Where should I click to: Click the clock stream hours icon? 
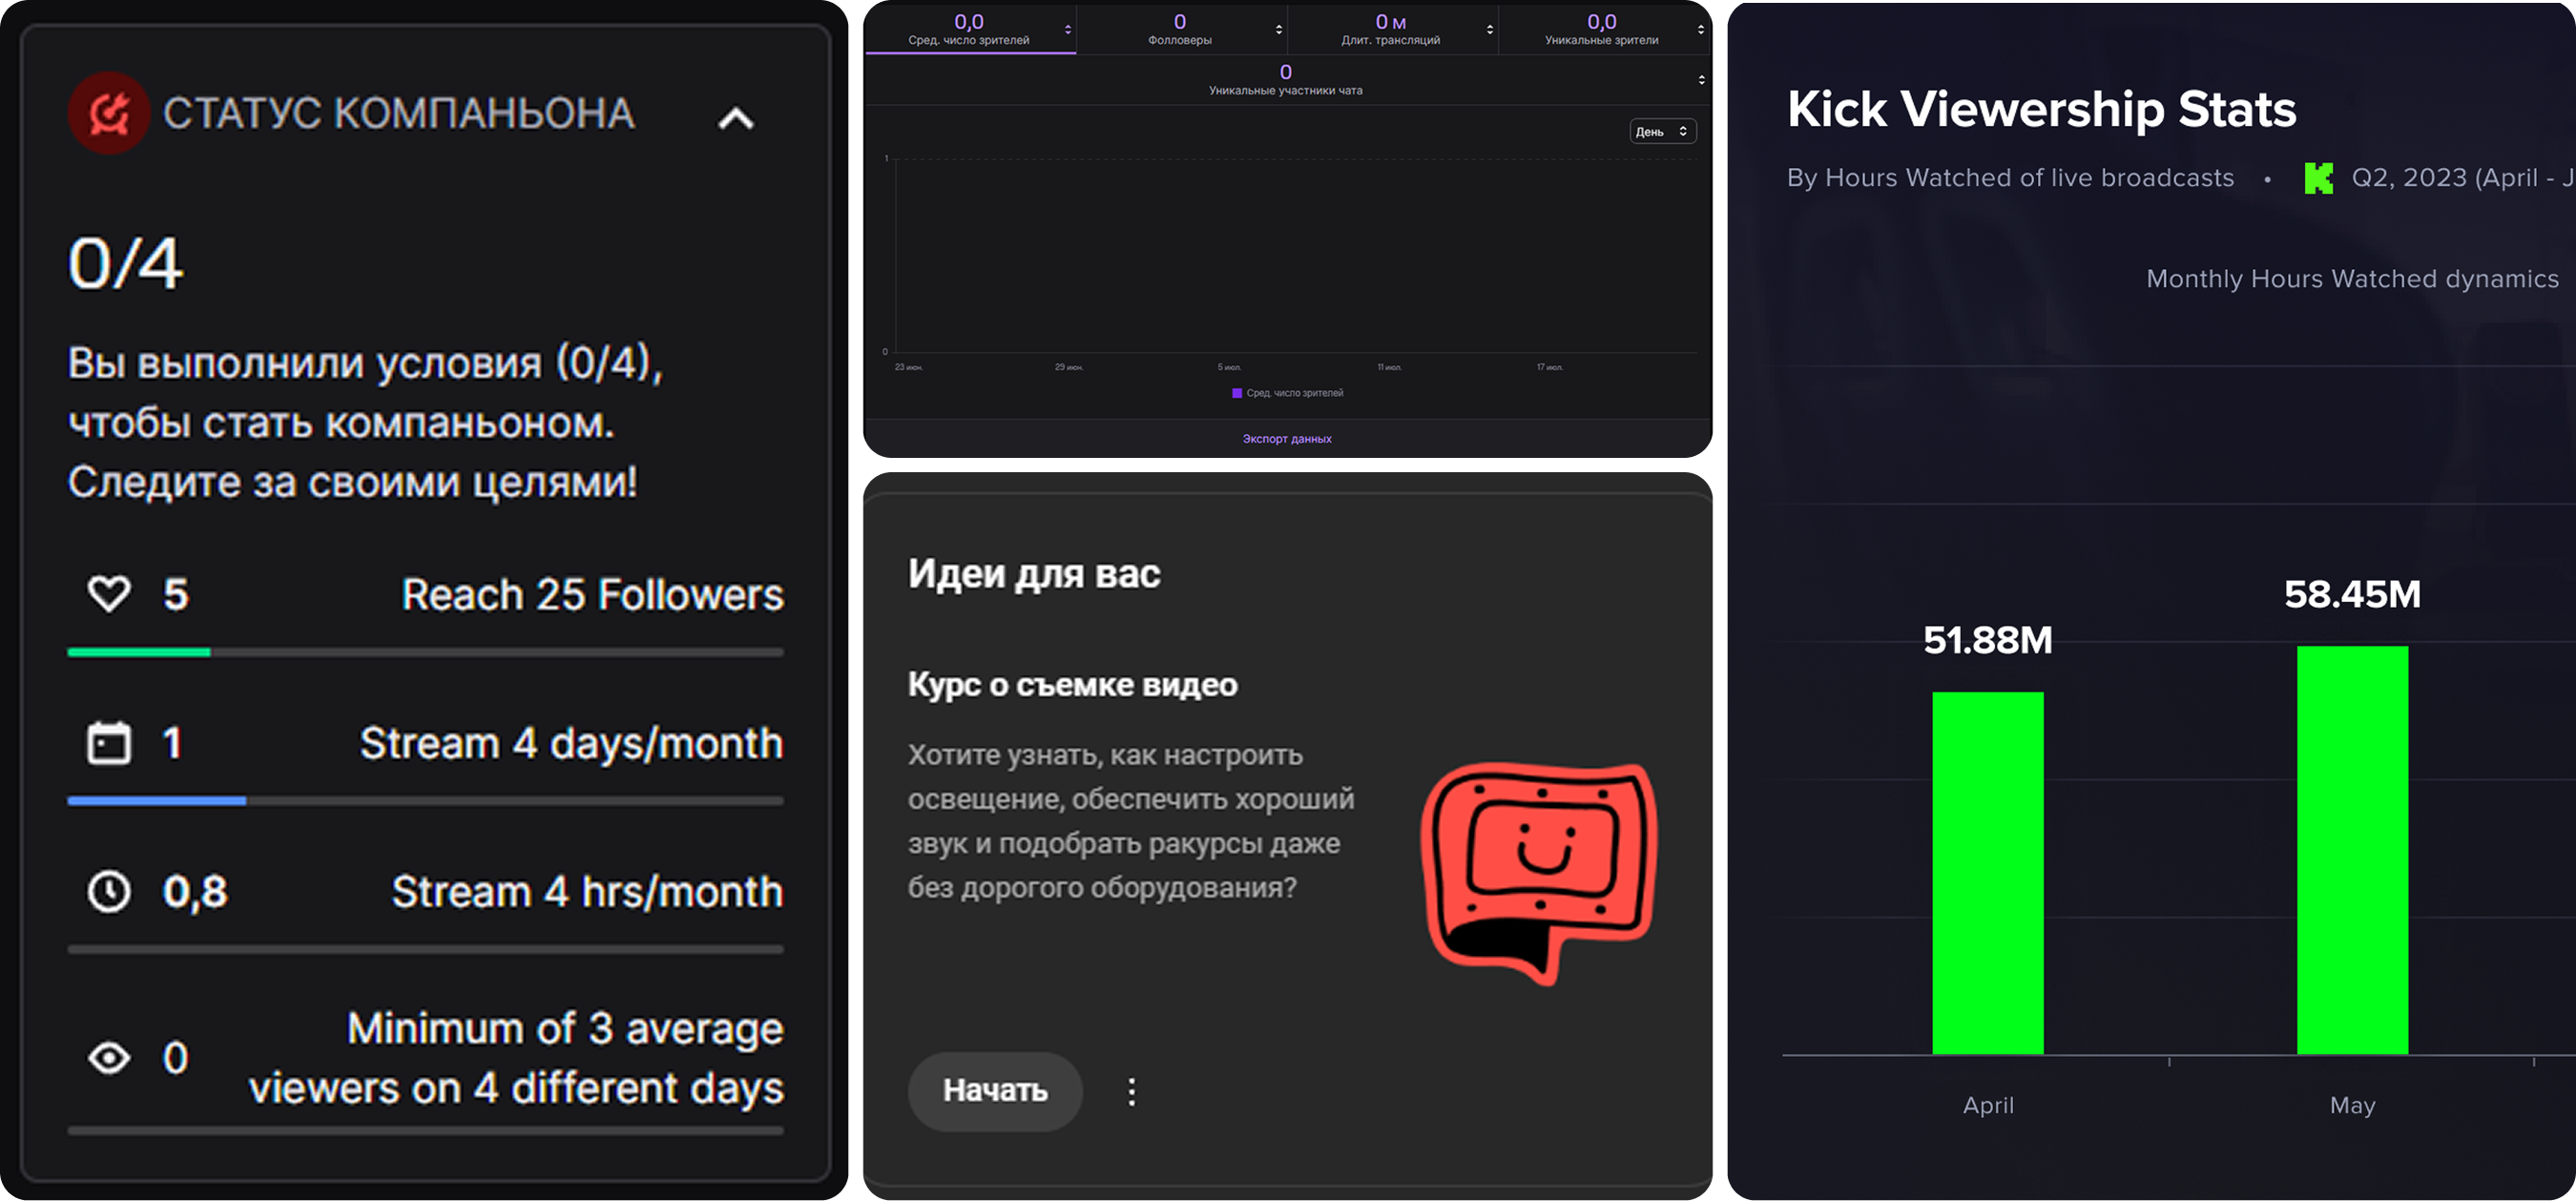tap(109, 891)
